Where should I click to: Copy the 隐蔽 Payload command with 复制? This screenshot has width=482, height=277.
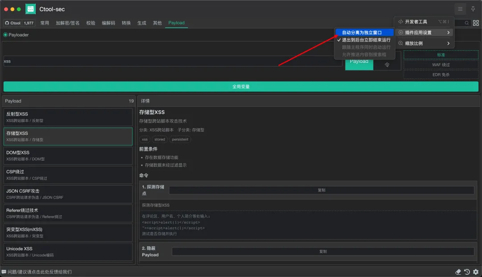click(x=323, y=252)
